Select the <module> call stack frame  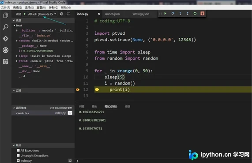point(43,113)
